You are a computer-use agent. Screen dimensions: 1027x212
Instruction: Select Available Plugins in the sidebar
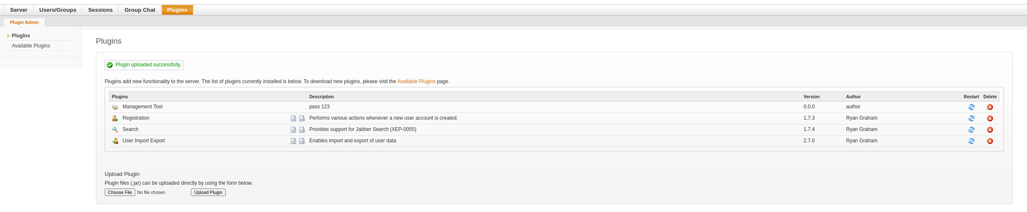(31, 46)
